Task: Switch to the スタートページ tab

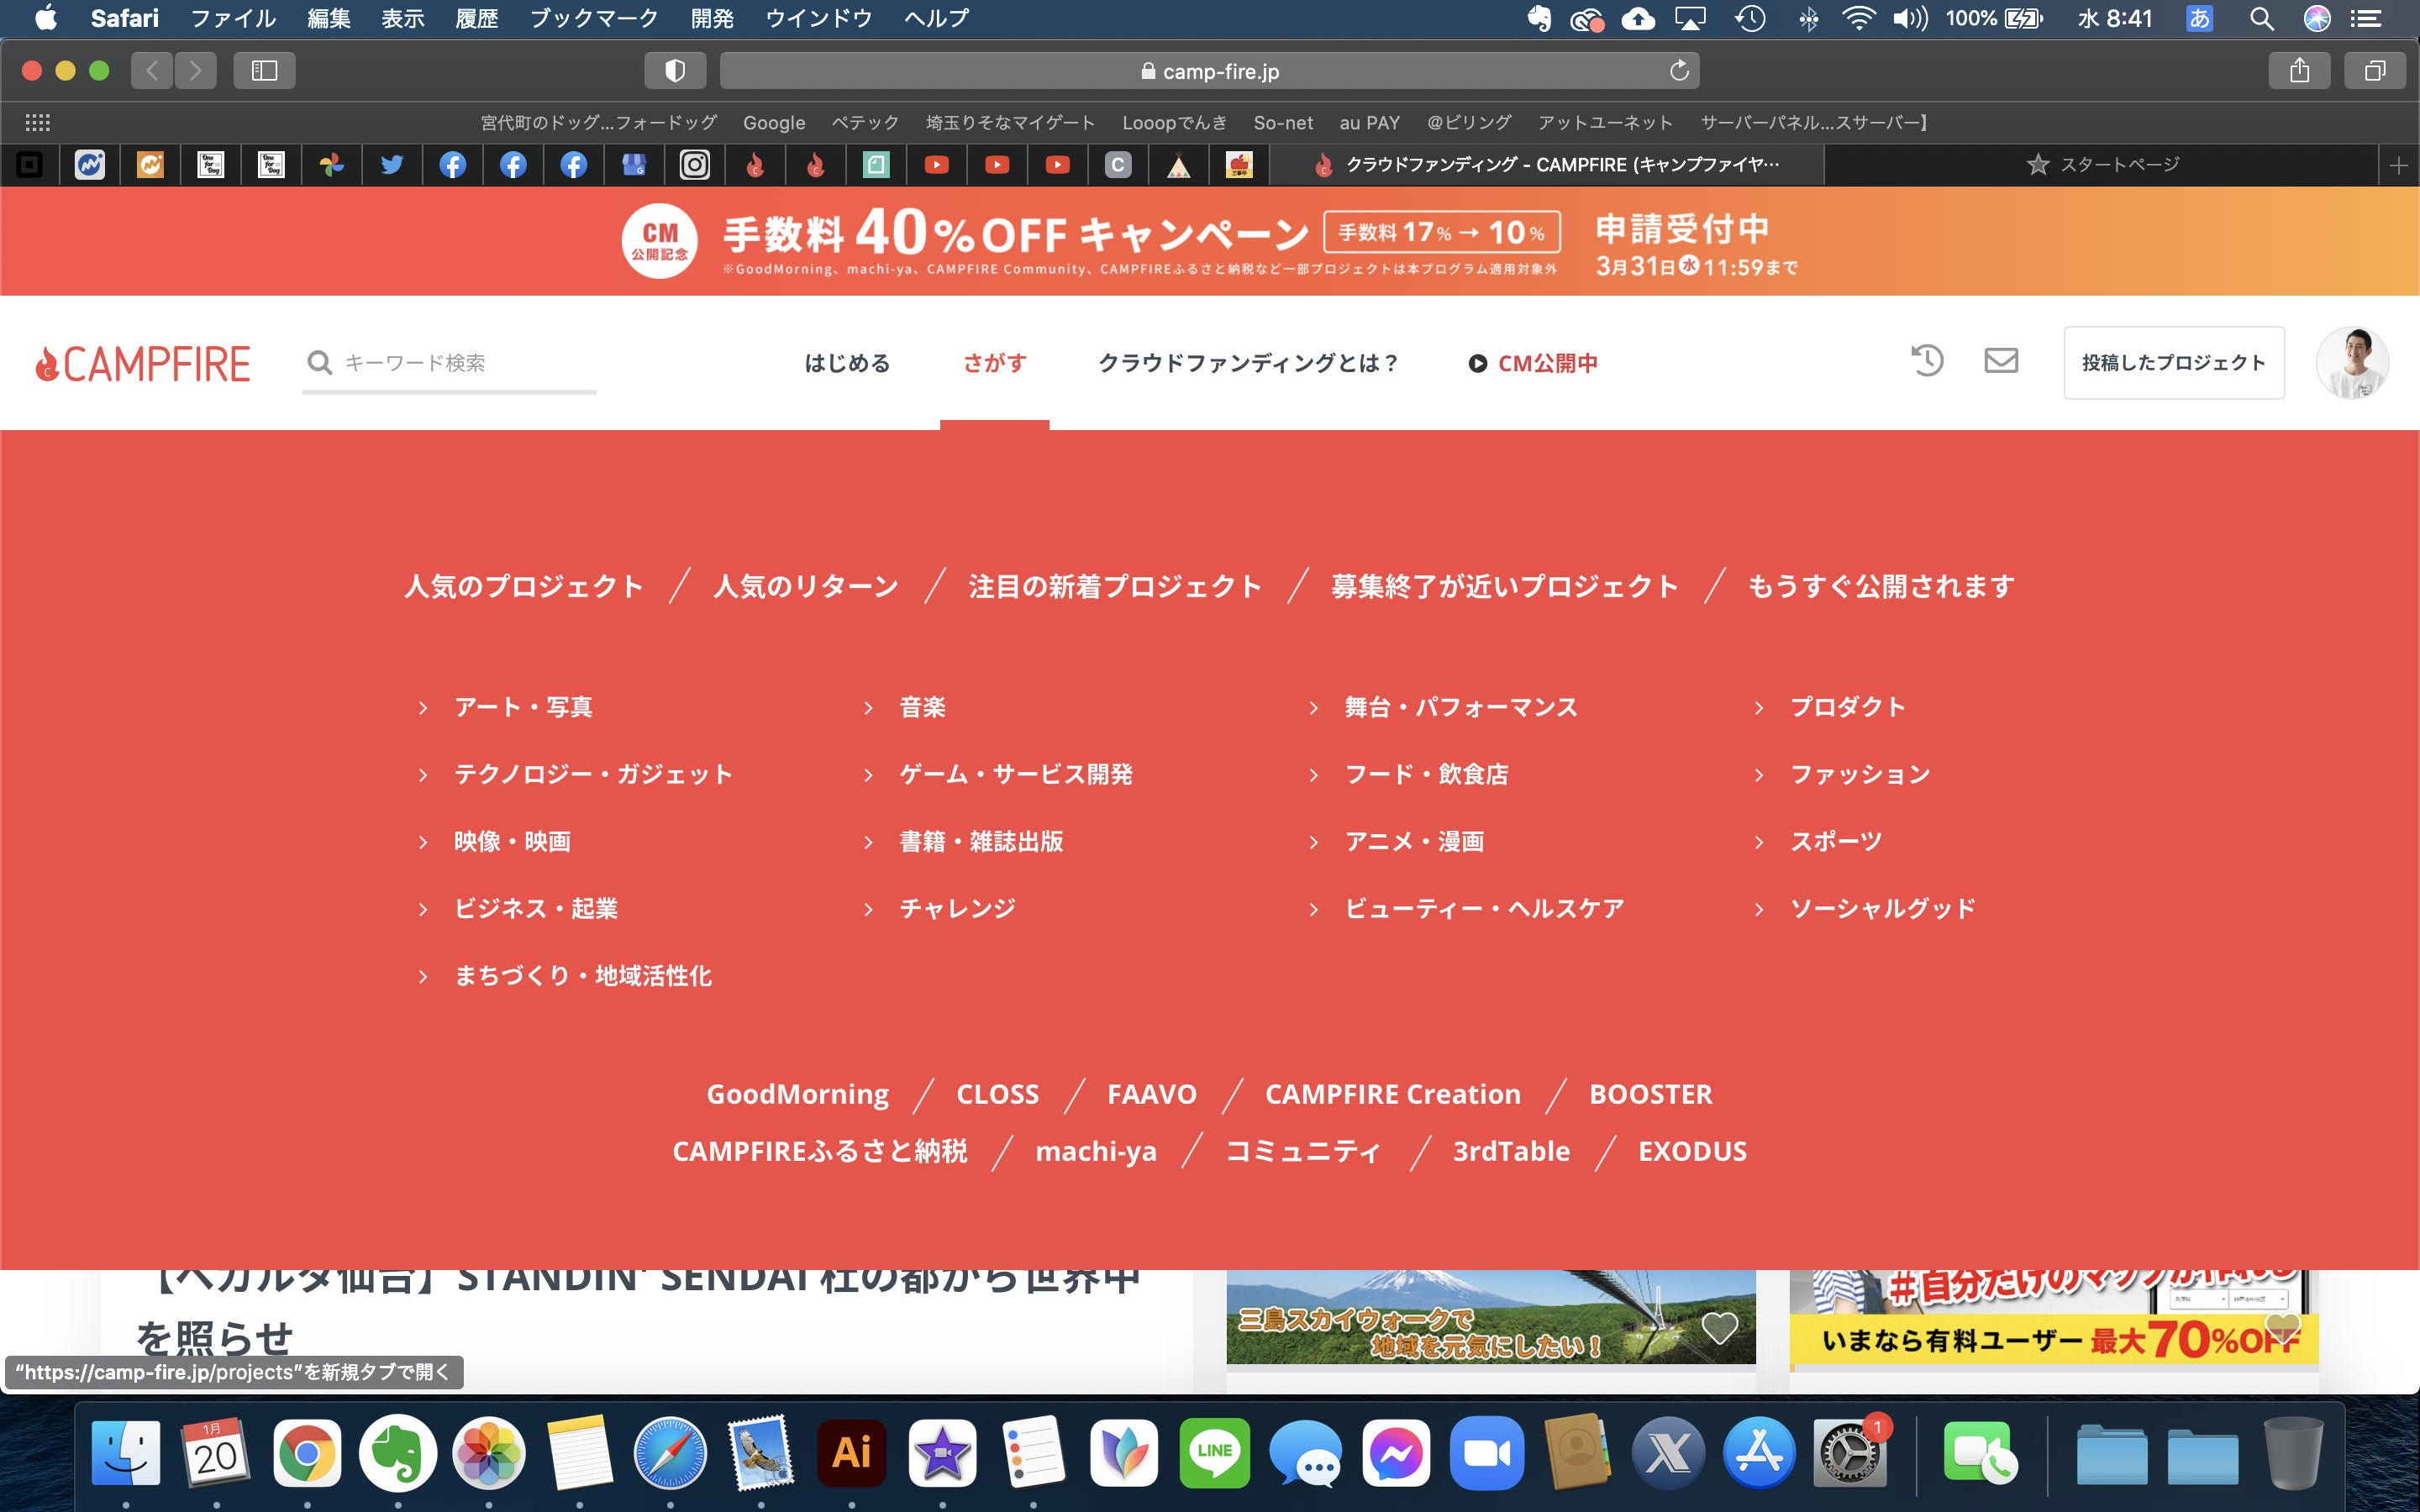Action: coord(2100,165)
